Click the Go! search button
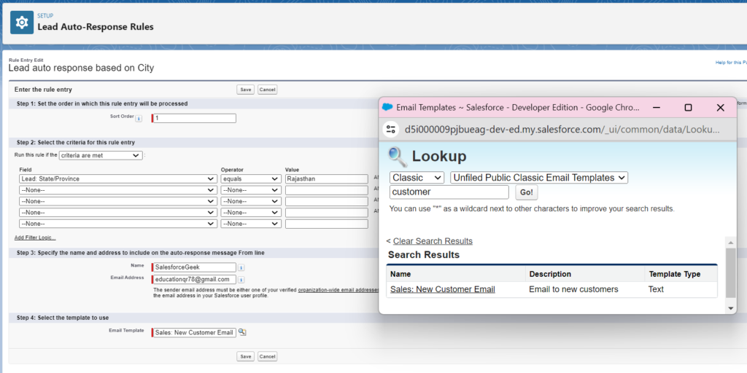 coord(527,192)
